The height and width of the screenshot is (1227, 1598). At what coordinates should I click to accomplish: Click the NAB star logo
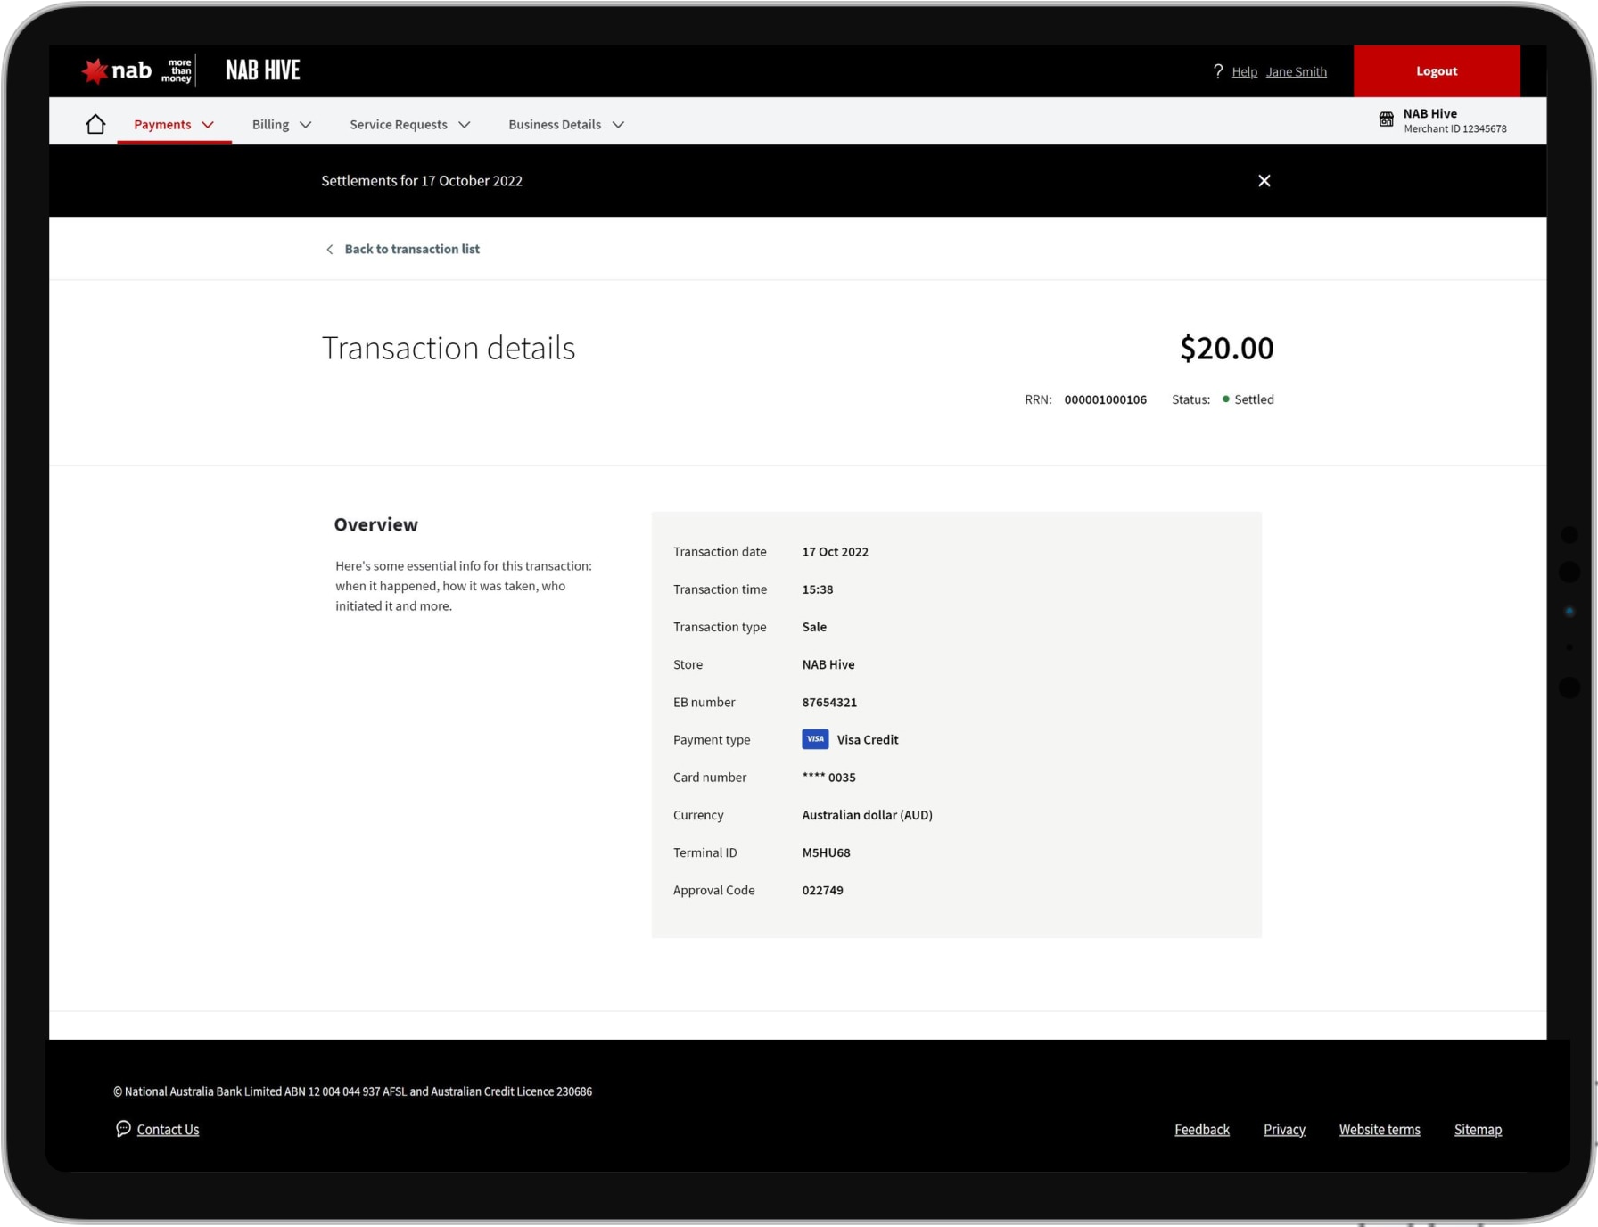95,71
